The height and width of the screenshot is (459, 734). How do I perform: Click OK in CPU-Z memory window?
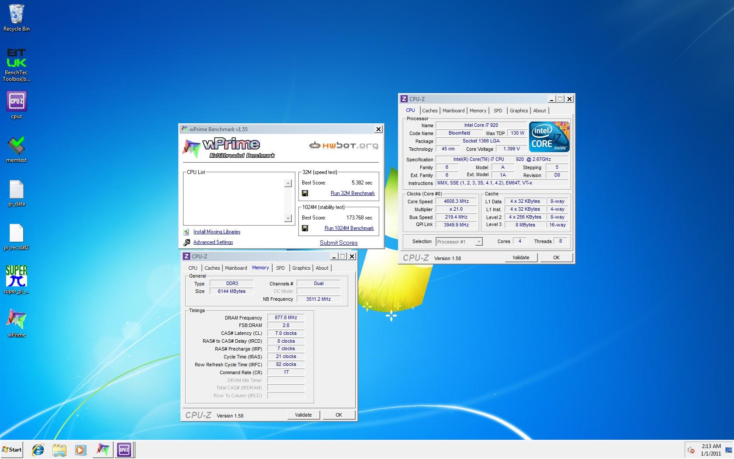(x=339, y=415)
